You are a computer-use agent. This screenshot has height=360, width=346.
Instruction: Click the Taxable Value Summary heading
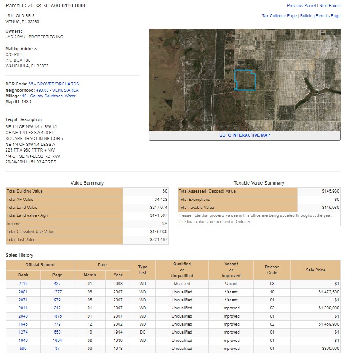(x=259, y=183)
